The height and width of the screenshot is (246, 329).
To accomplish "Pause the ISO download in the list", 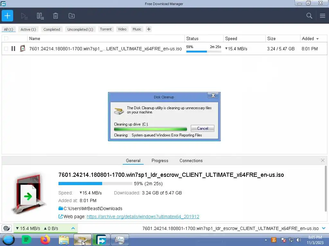I will (13, 49).
